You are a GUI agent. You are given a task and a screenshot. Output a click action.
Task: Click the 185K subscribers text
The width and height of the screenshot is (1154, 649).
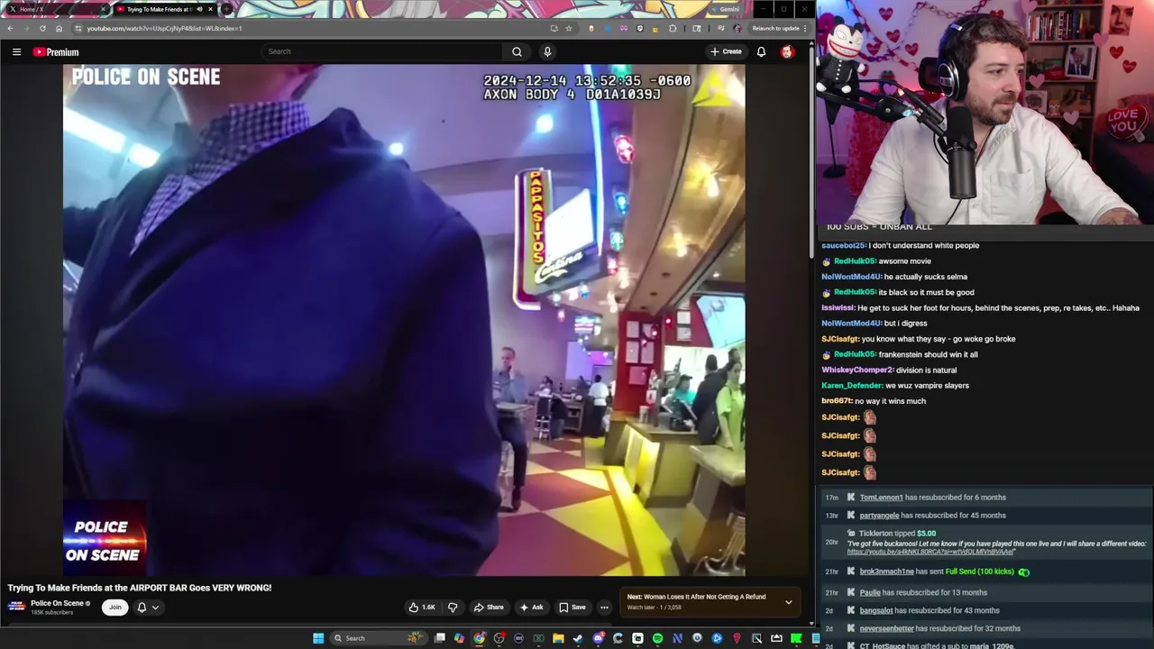coord(52,613)
